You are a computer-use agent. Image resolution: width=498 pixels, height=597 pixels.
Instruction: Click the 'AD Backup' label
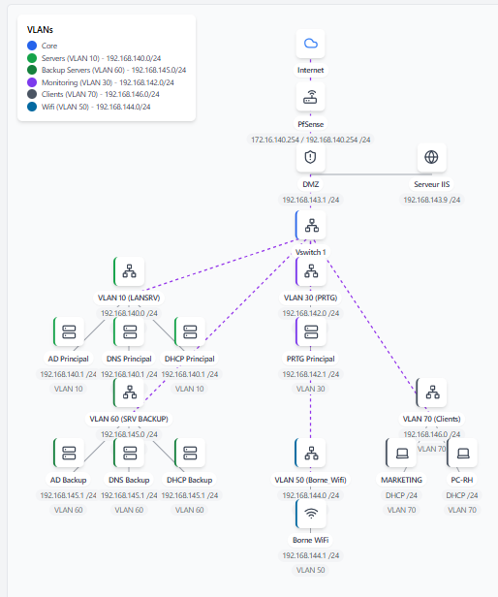tap(68, 480)
